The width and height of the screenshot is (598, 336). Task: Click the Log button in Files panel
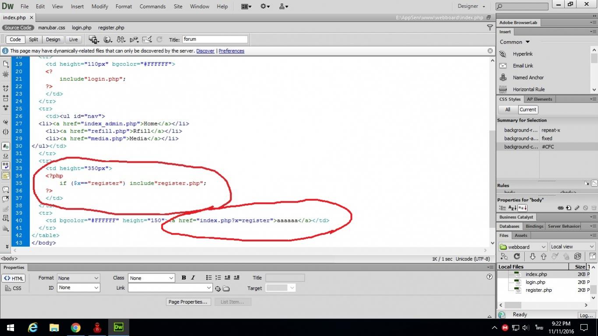pyautogui.click(x=586, y=315)
